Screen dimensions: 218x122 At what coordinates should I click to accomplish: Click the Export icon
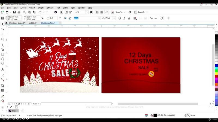(66, 12)
